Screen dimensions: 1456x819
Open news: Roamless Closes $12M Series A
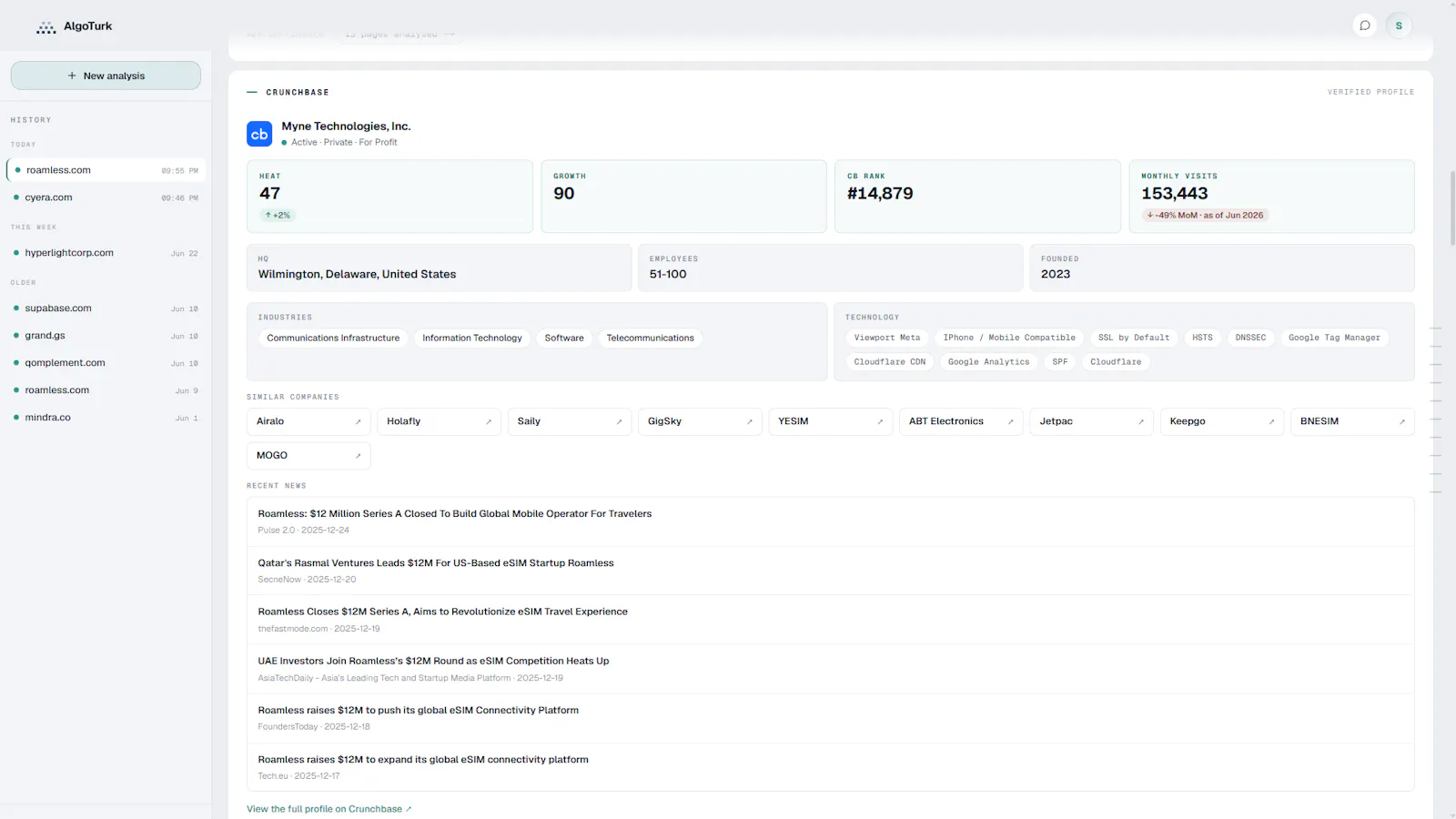pos(830,620)
